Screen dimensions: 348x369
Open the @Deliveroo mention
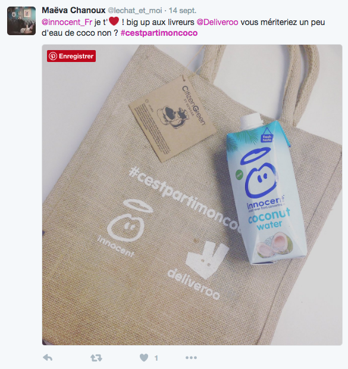pos(217,23)
